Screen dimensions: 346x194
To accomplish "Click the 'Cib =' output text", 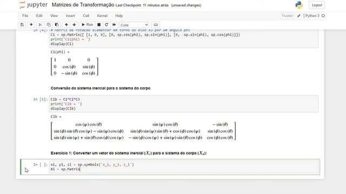I will pyautogui.click(x=56, y=117).
